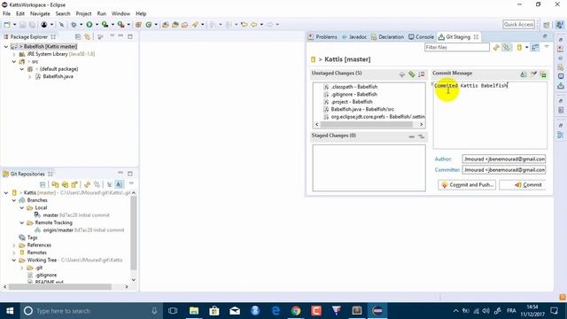Click Add all files to index icon
The width and height of the screenshot is (567, 319).
(x=411, y=74)
